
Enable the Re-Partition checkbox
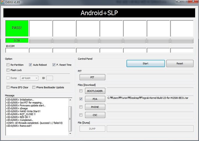click(x=8, y=65)
